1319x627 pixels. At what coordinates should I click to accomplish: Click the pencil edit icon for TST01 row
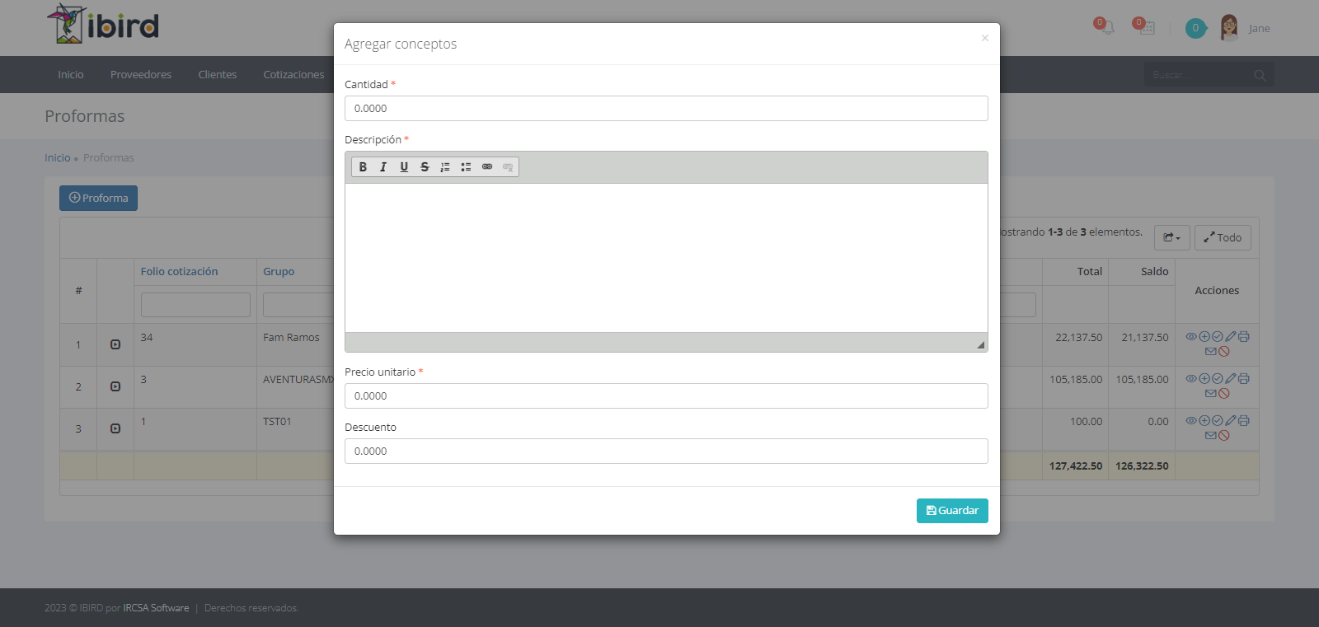[x=1231, y=420]
